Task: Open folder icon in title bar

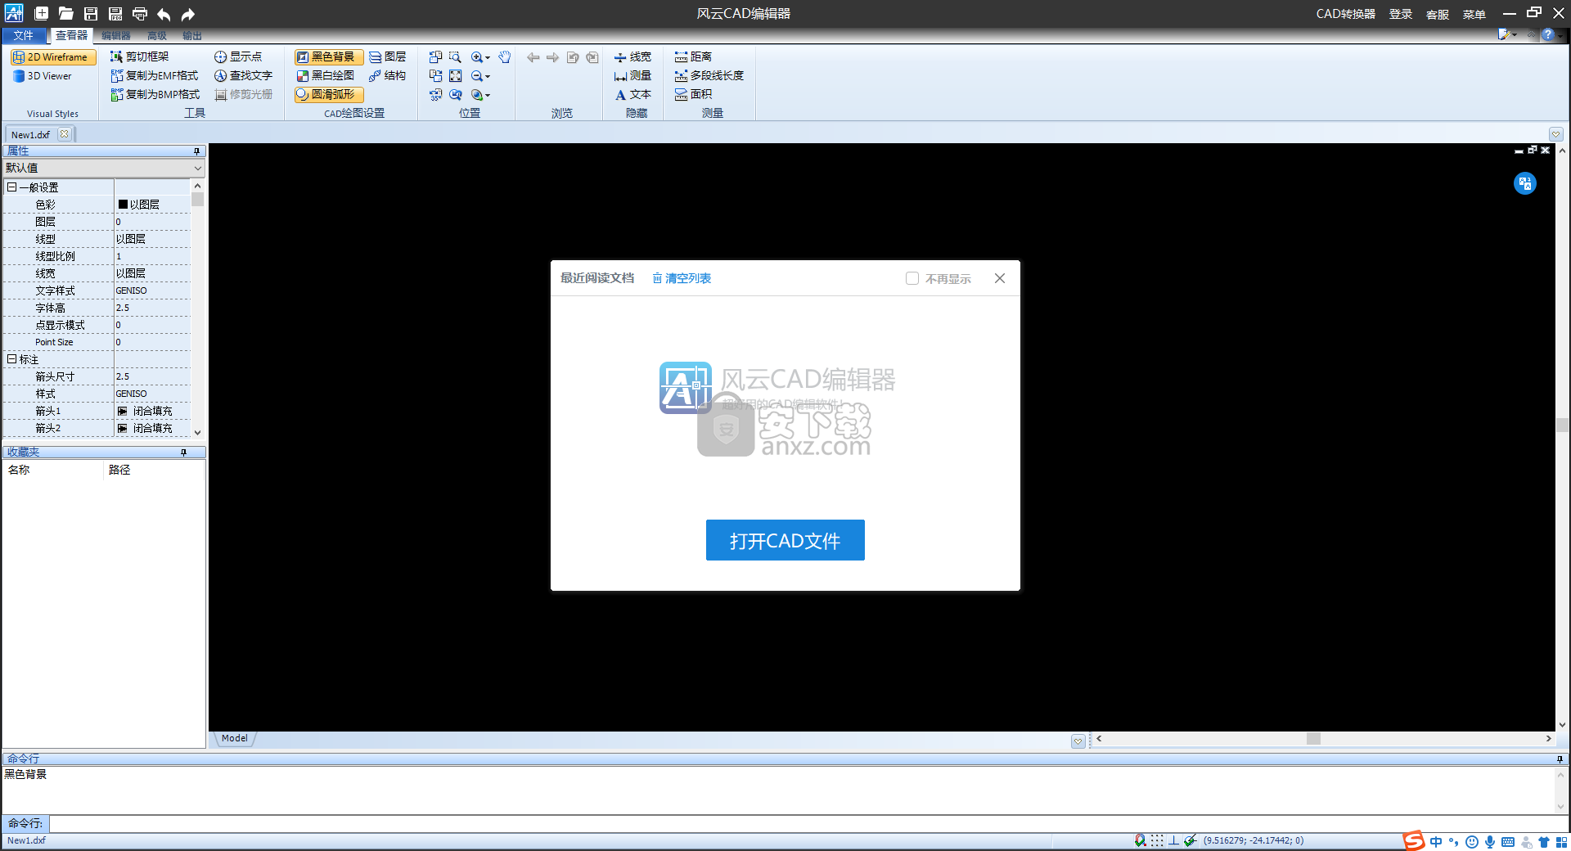Action: 66,13
